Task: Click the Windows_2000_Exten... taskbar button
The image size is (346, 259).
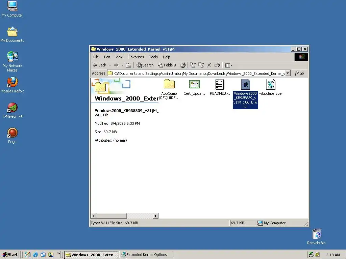Action: (x=91, y=255)
